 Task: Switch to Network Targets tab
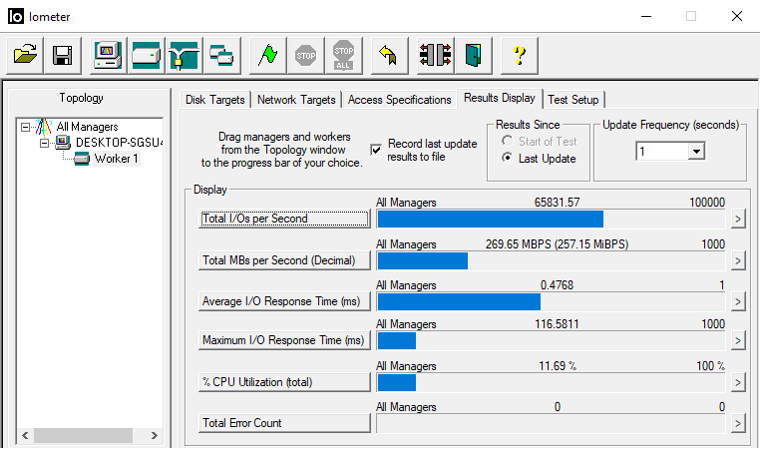tap(296, 100)
